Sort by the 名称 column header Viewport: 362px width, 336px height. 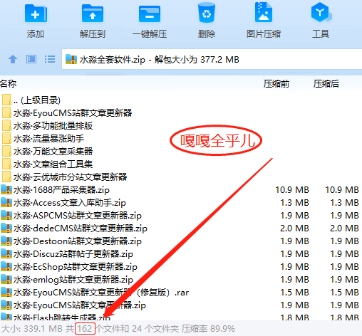coord(9,83)
